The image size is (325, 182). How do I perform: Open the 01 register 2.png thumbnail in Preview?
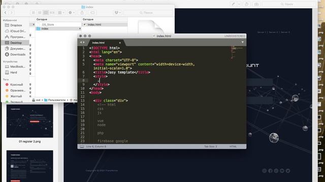coord(29,121)
